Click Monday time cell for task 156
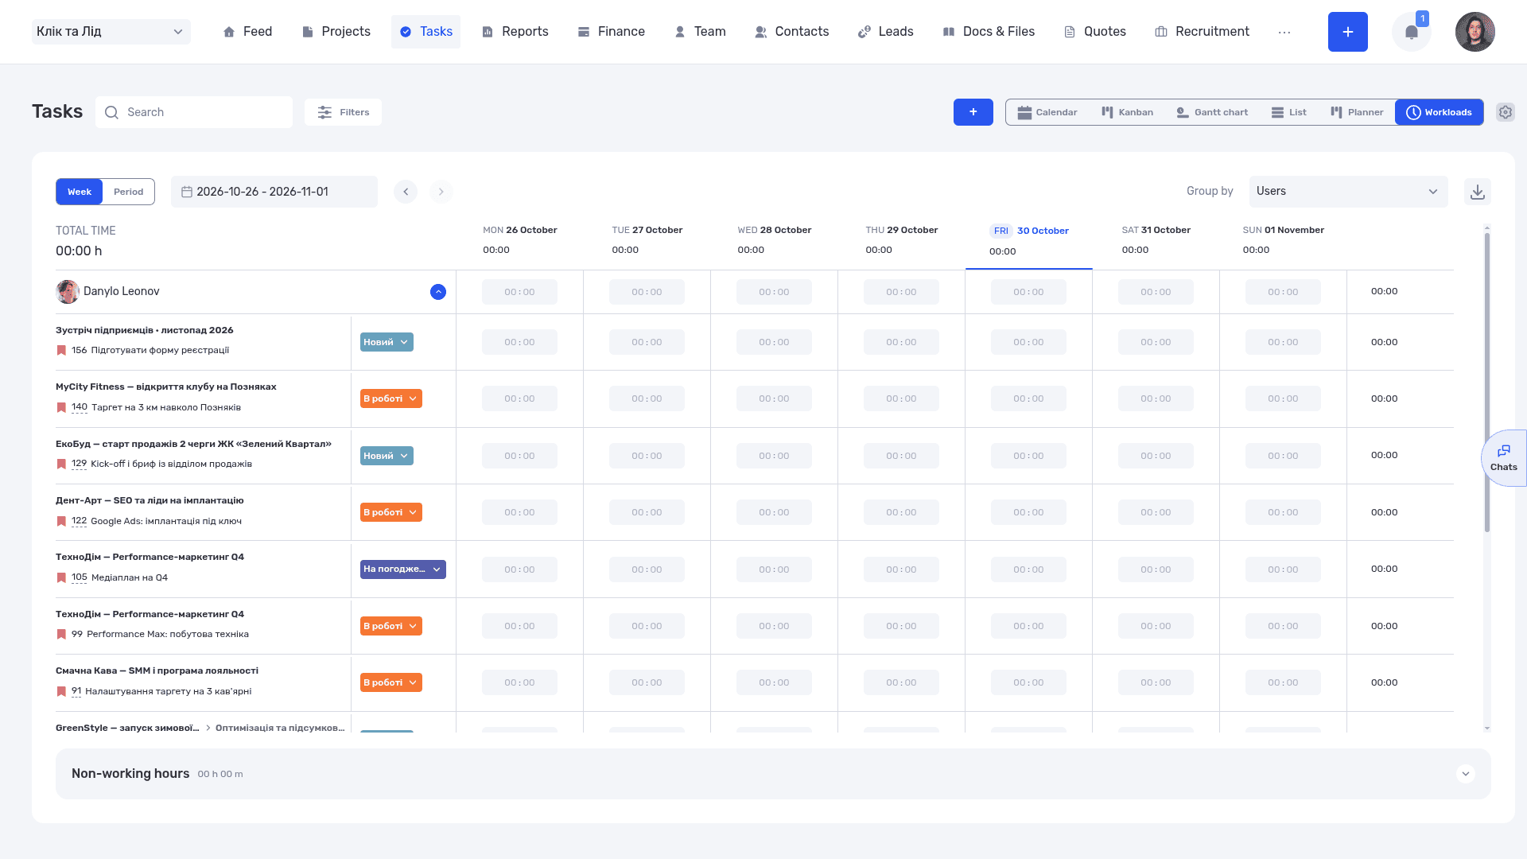1527x859 pixels. [x=519, y=342]
